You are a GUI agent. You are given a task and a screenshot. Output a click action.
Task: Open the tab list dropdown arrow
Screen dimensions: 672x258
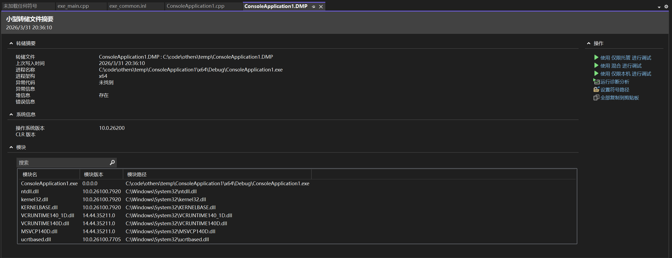point(659,7)
